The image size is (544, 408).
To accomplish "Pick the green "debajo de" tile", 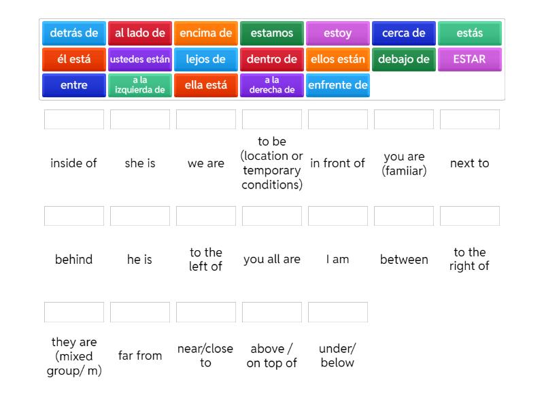I will pyautogui.click(x=403, y=59).
